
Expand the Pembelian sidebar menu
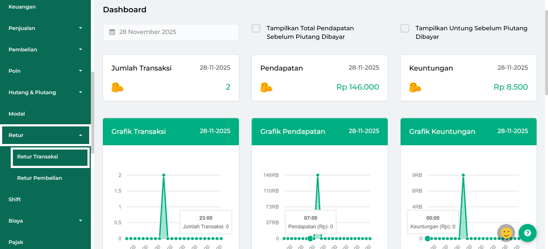[x=45, y=50]
